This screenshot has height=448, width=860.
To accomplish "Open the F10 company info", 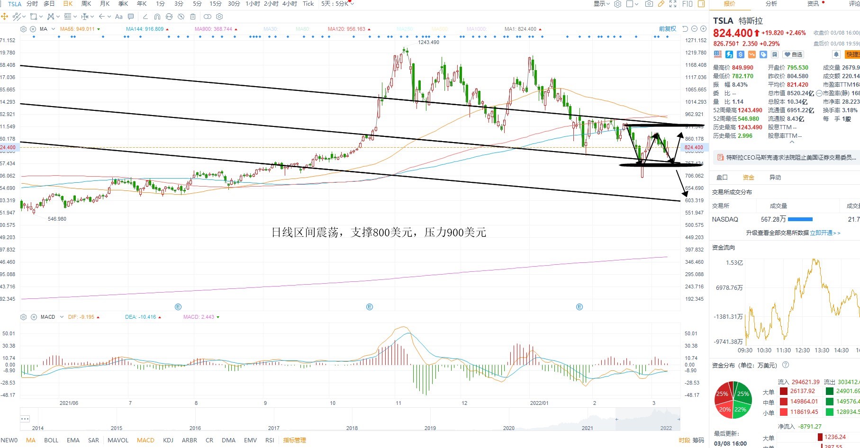I will click(688, 4).
